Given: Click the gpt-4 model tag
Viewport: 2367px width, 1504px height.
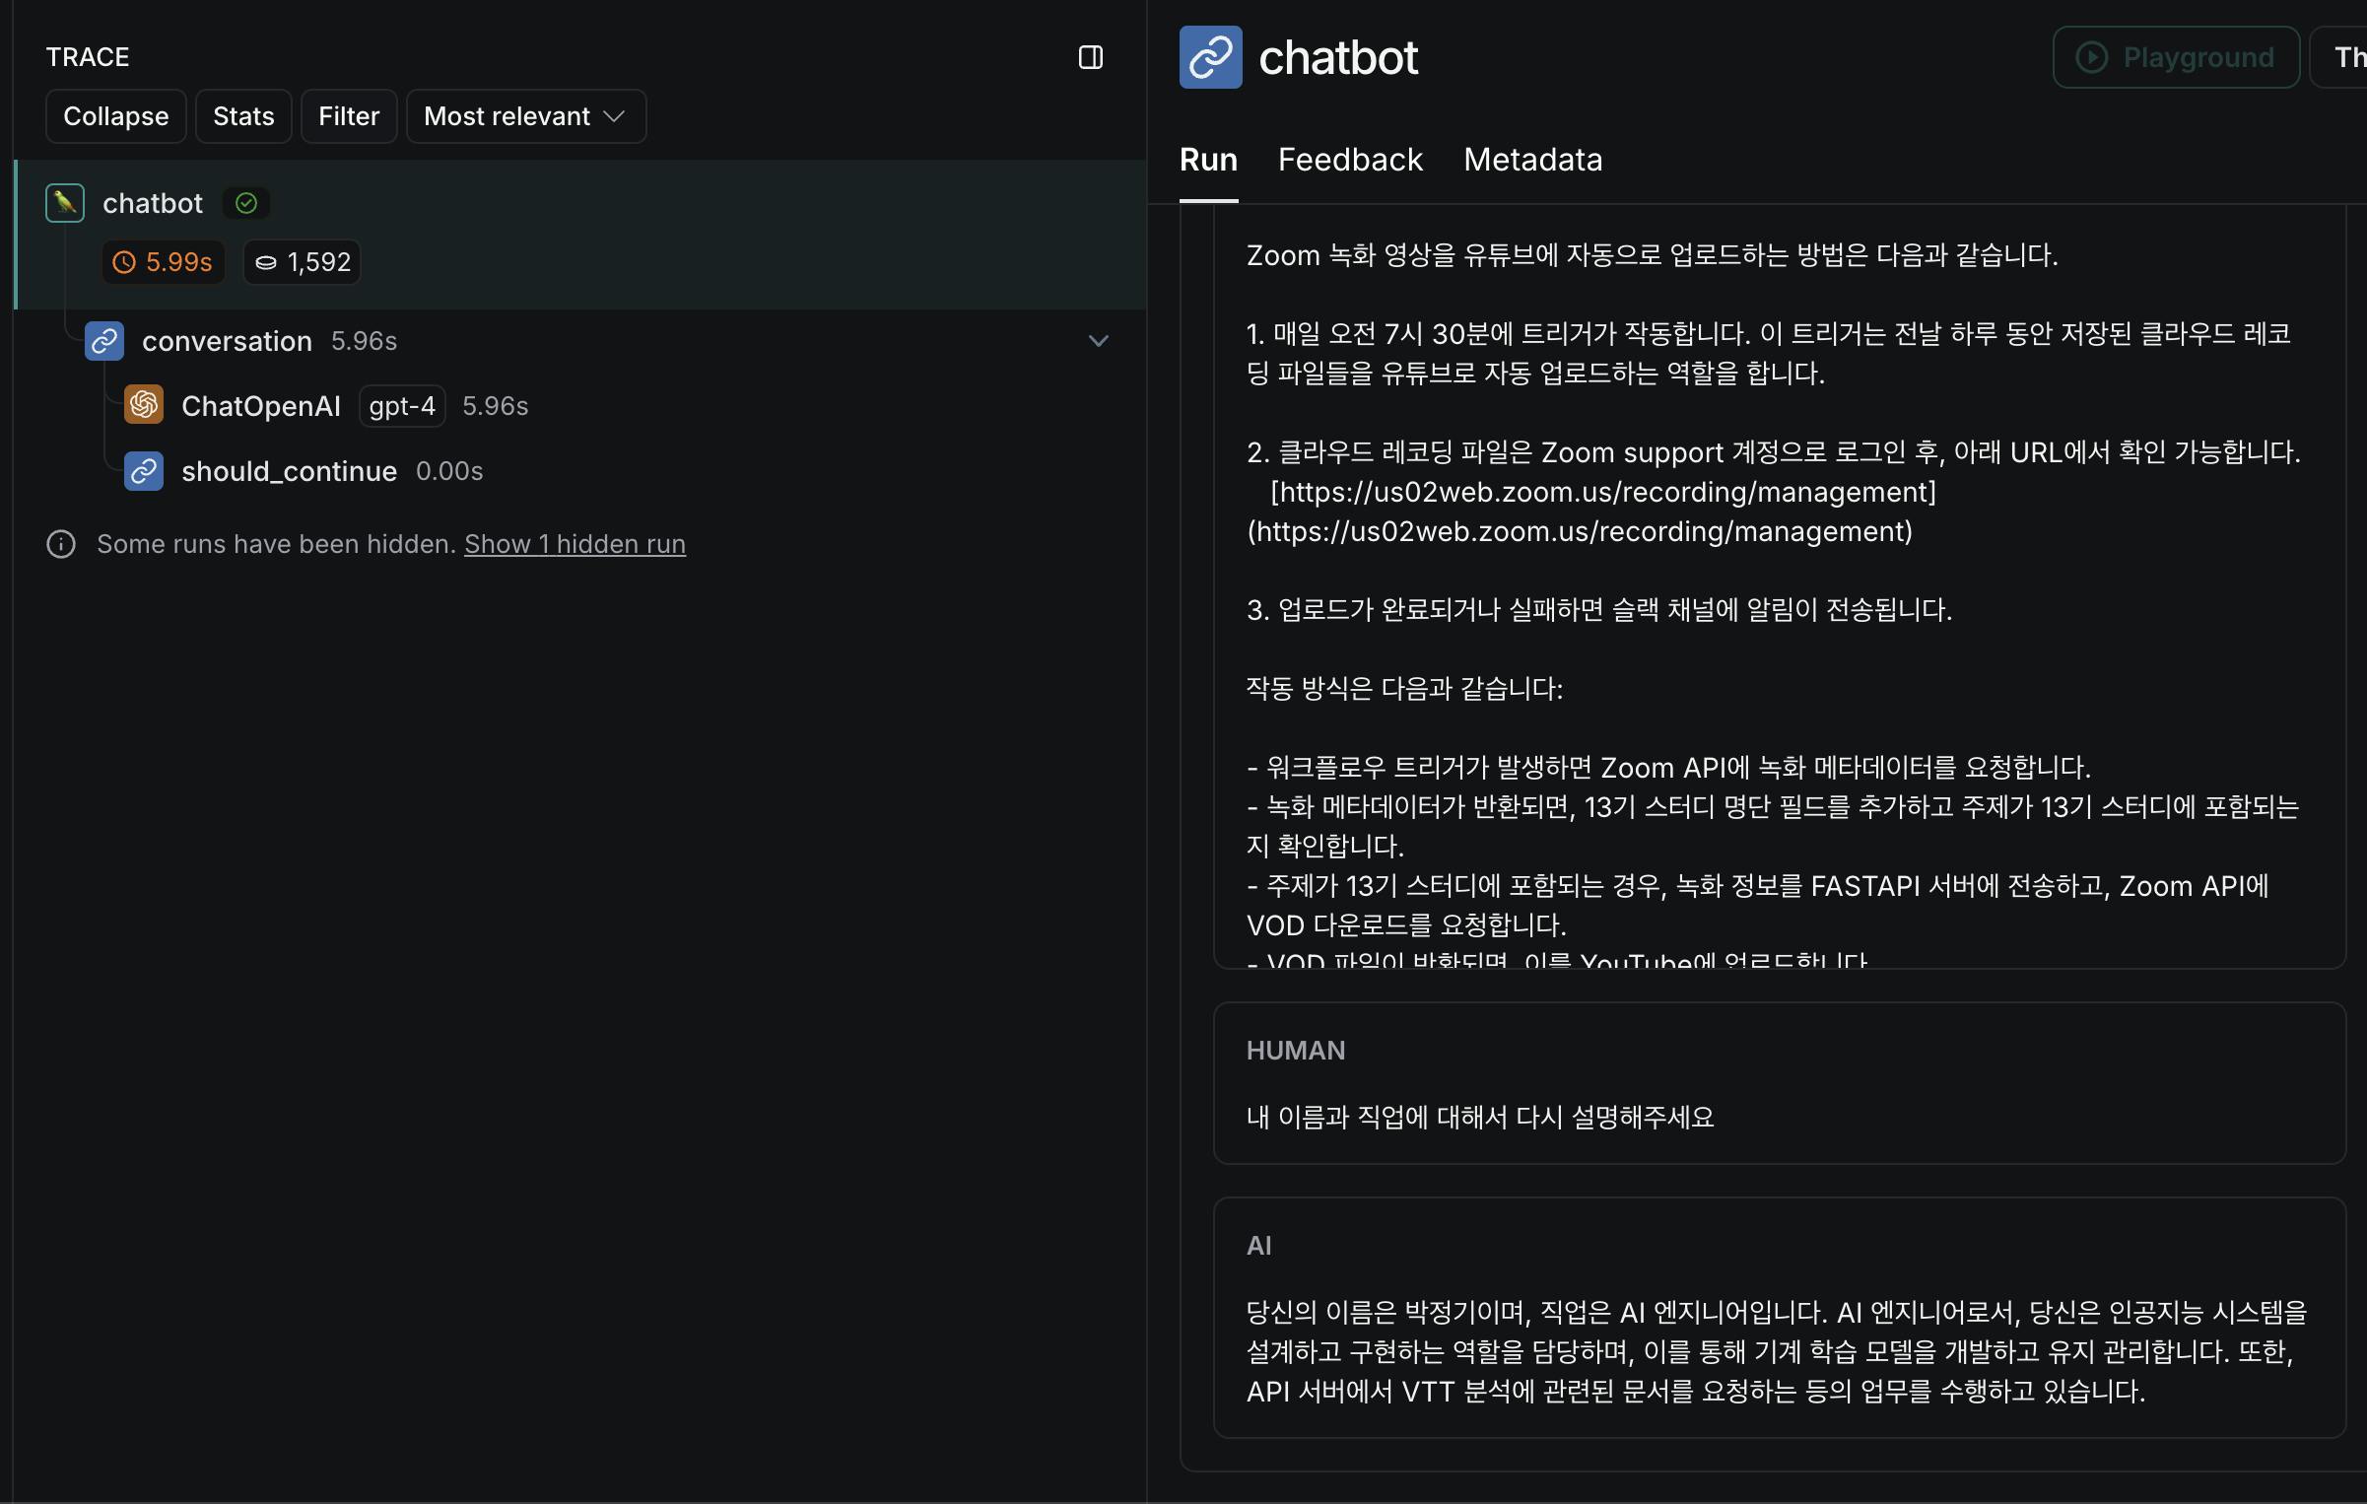Looking at the screenshot, I should 402,406.
